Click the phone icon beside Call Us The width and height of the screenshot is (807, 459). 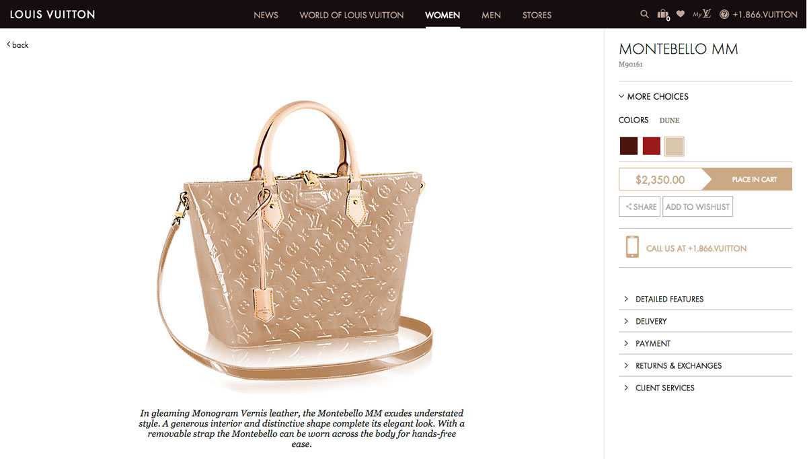point(632,247)
